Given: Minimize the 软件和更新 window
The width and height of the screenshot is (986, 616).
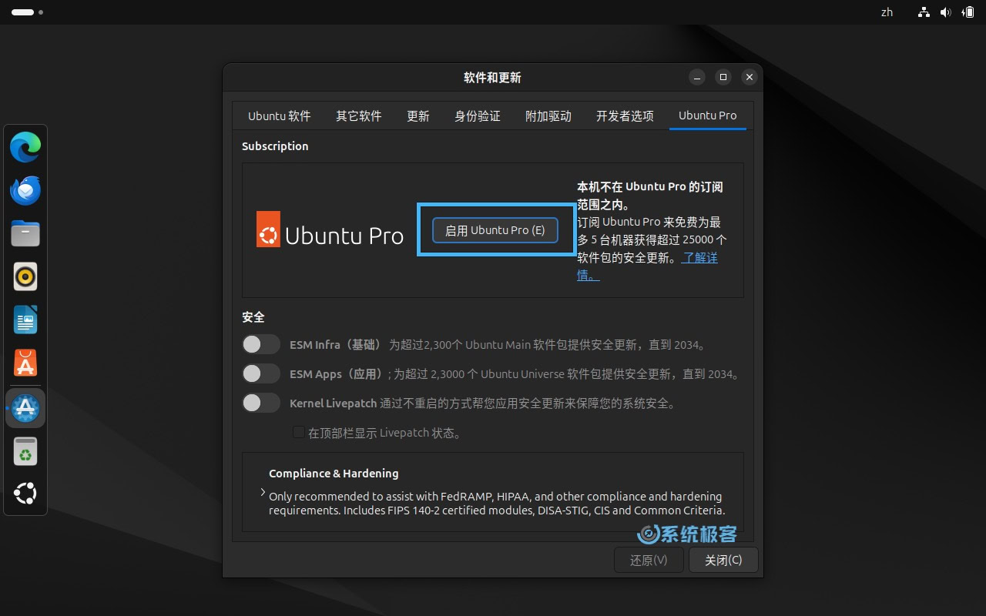Looking at the screenshot, I should (697, 77).
